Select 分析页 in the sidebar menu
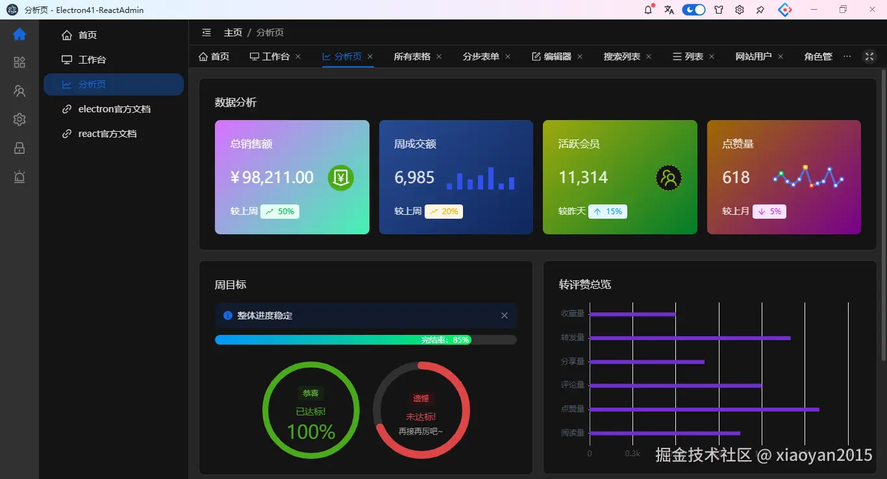887x479 pixels. tap(113, 84)
